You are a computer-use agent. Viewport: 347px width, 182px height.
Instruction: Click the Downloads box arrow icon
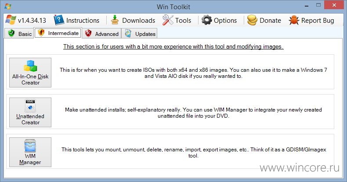click(115, 20)
